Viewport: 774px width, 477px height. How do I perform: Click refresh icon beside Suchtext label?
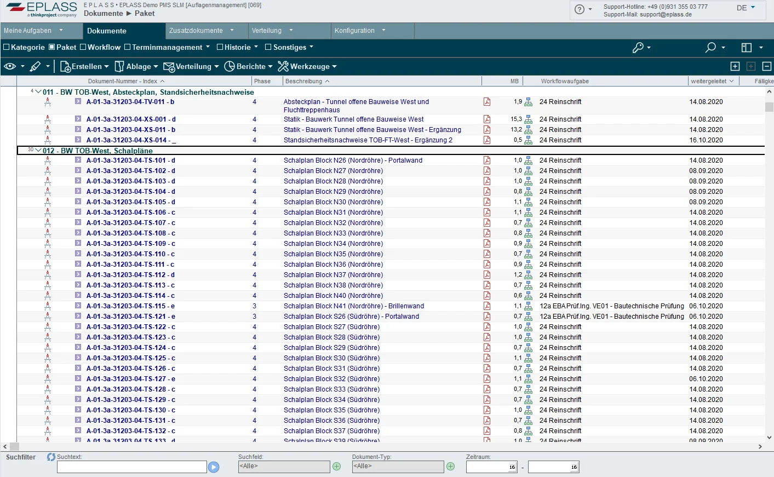click(51, 457)
